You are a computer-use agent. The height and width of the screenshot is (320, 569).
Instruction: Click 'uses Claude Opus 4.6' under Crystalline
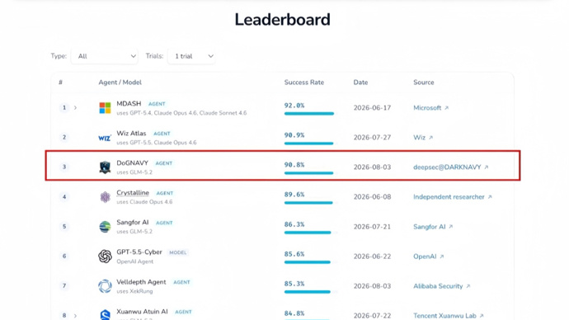click(144, 202)
